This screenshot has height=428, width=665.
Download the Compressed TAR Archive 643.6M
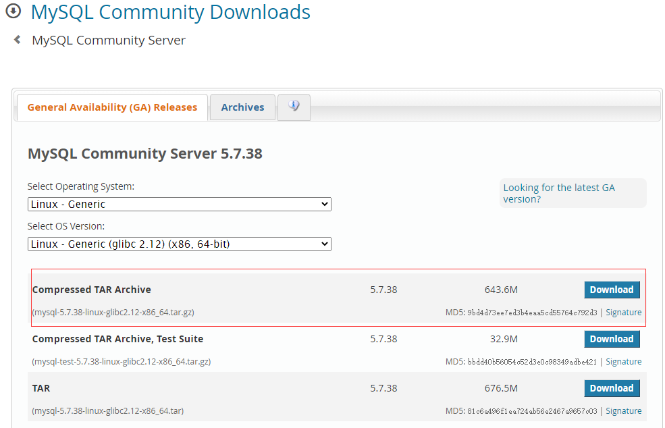pyautogui.click(x=612, y=290)
